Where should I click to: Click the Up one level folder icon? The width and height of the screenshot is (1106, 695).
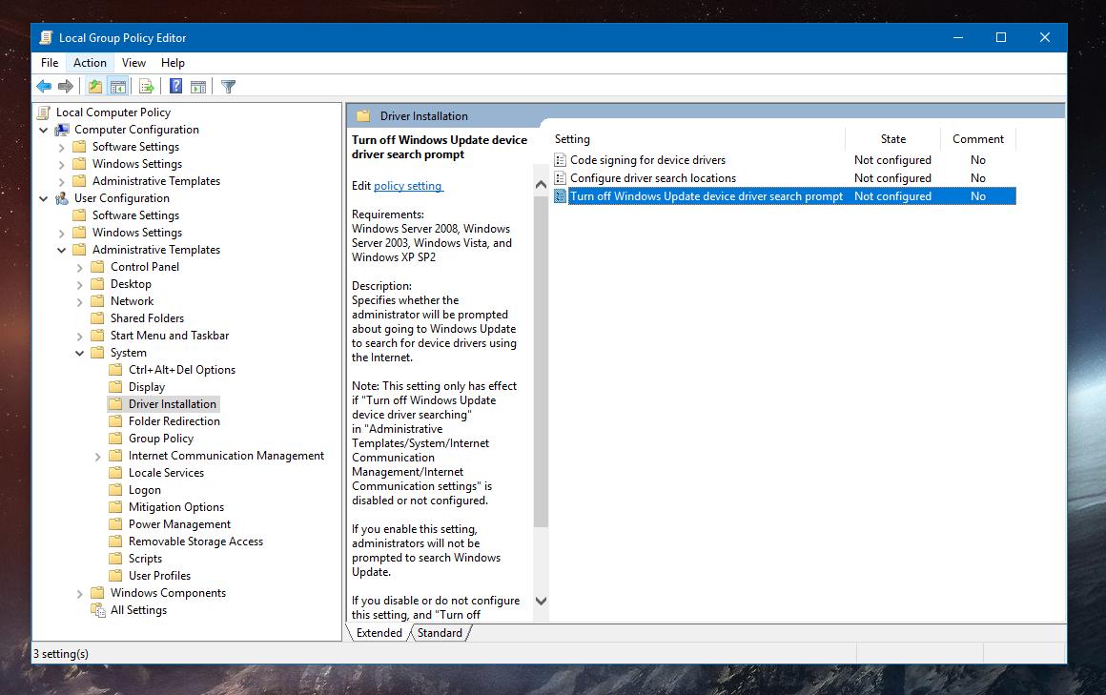tap(95, 87)
